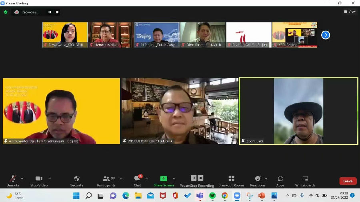Expand audio options arrow beside Unmute

(x=22, y=178)
